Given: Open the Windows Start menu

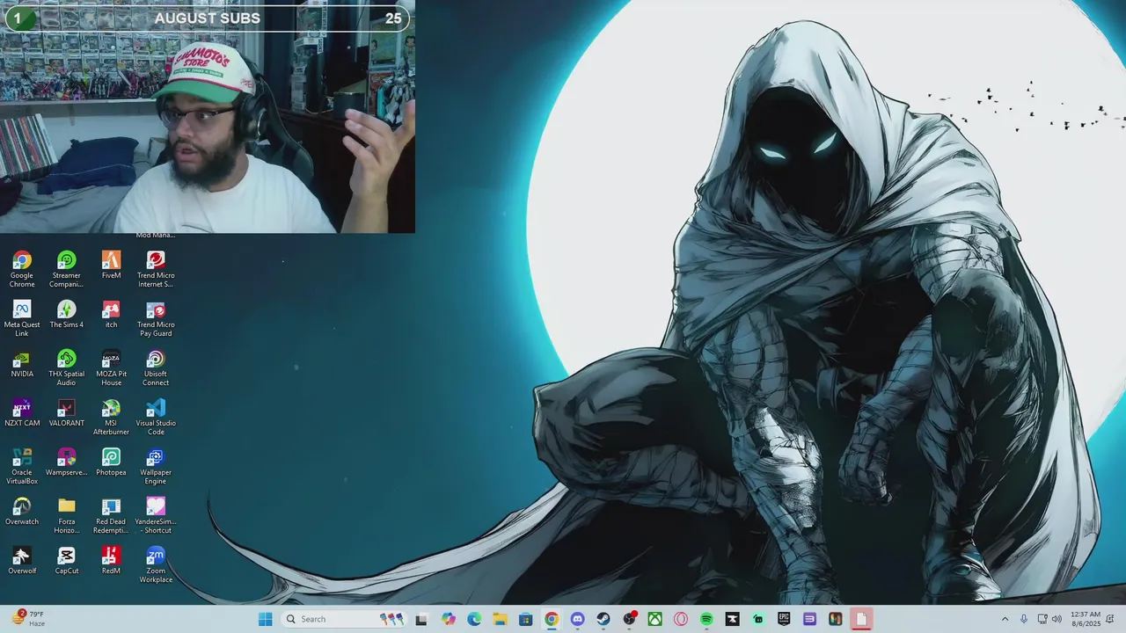Looking at the screenshot, I should click(x=265, y=619).
